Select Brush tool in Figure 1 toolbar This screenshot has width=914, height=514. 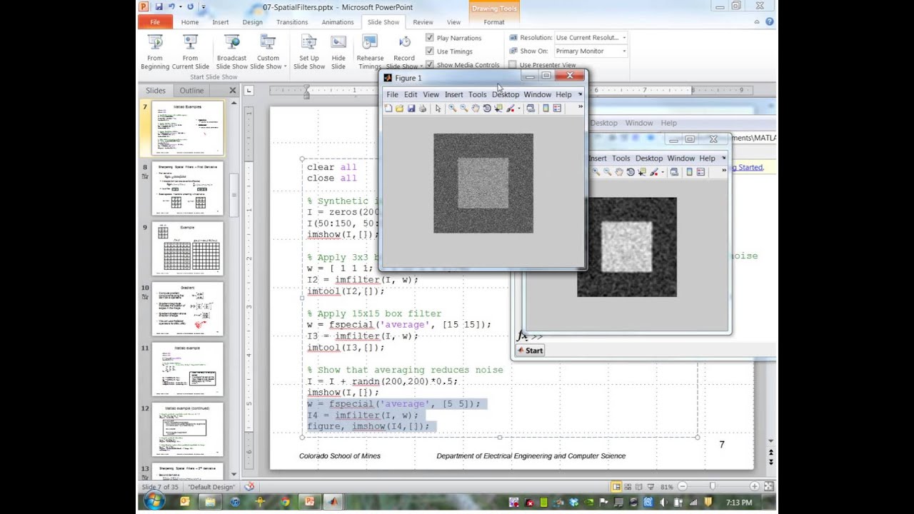click(510, 109)
